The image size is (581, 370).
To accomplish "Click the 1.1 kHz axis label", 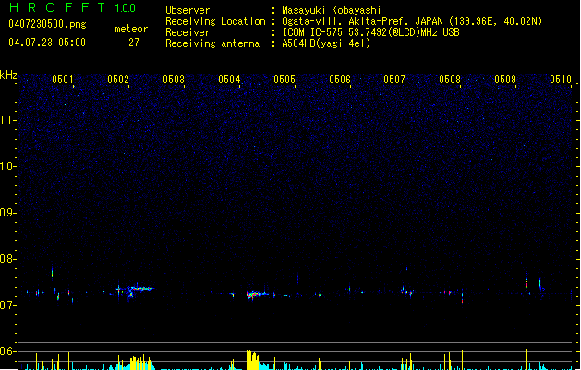I will point(6,120).
